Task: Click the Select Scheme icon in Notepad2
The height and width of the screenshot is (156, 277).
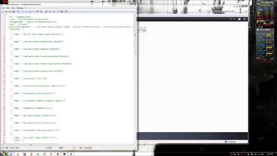Action: 58,12
